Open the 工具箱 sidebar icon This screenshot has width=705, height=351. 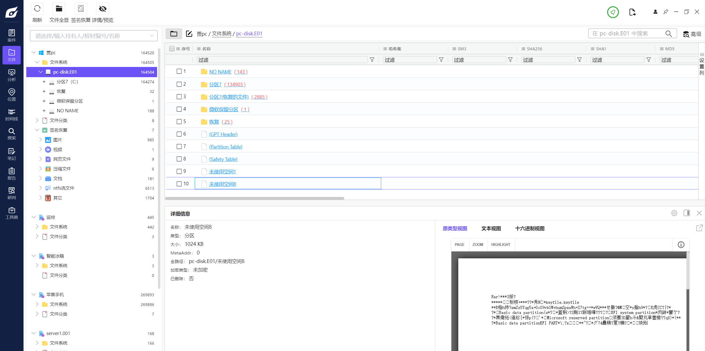tap(12, 213)
